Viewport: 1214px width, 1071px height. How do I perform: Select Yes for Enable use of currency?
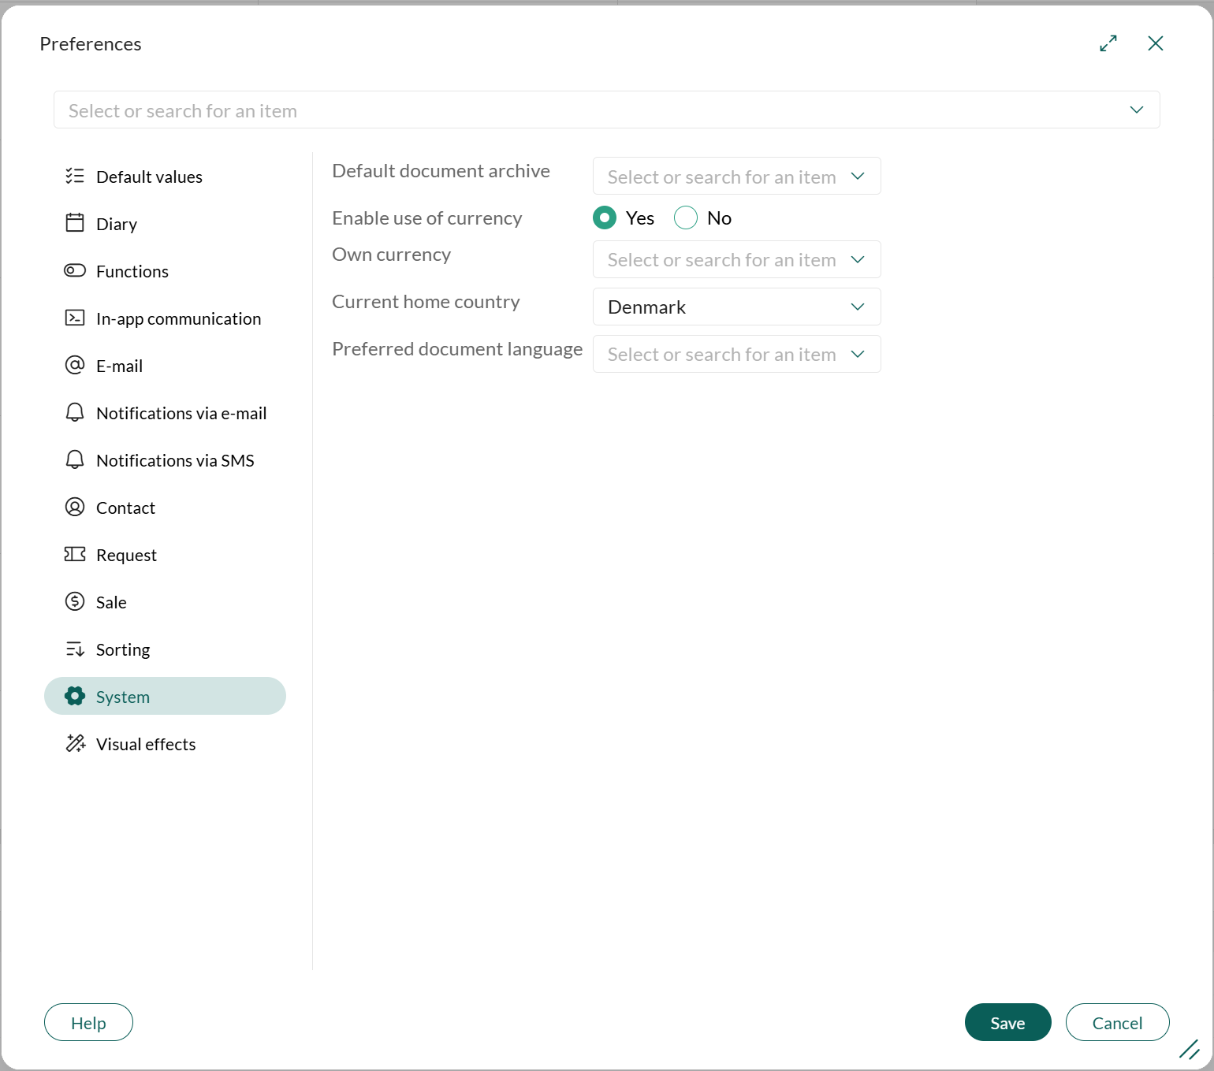tap(605, 218)
